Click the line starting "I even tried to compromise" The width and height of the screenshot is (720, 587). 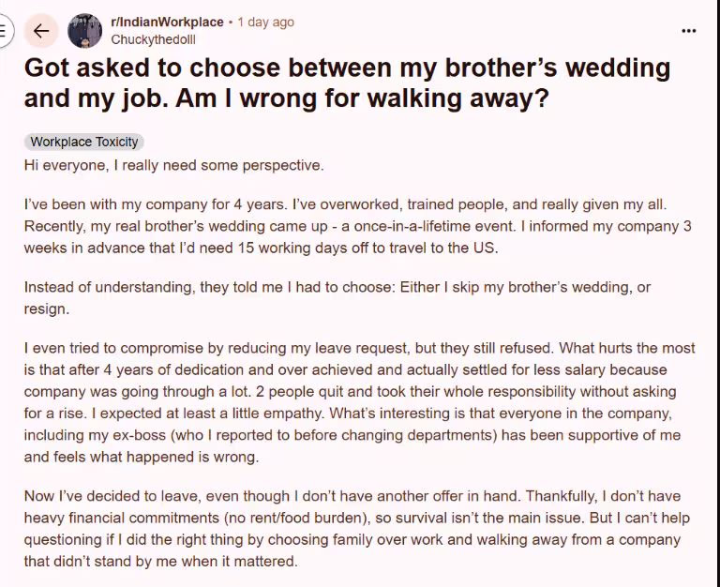[x=359, y=348]
